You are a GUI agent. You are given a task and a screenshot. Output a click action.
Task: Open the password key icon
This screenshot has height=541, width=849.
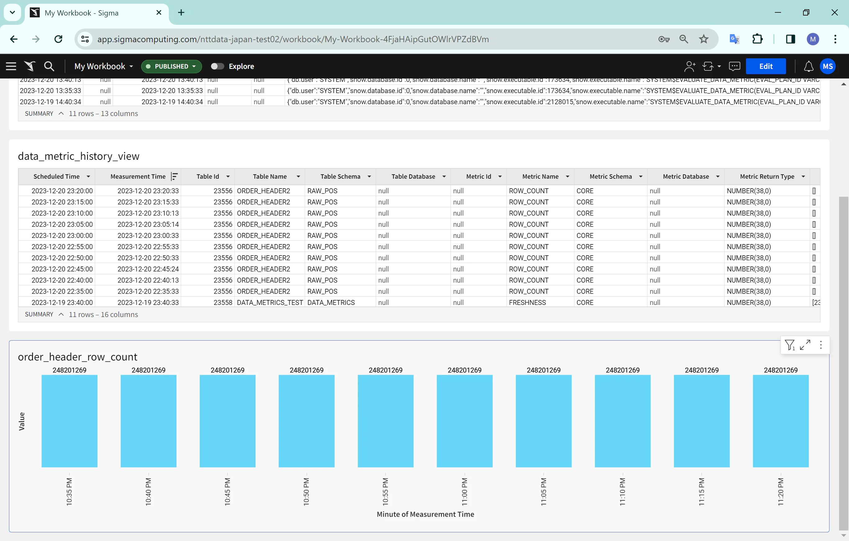click(x=664, y=39)
